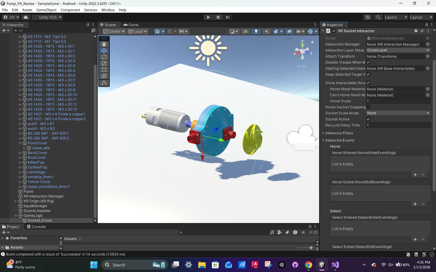This screenshot has width=436, height=272.
Task: Open Local handle rotation dropdown
Action: 138,32
